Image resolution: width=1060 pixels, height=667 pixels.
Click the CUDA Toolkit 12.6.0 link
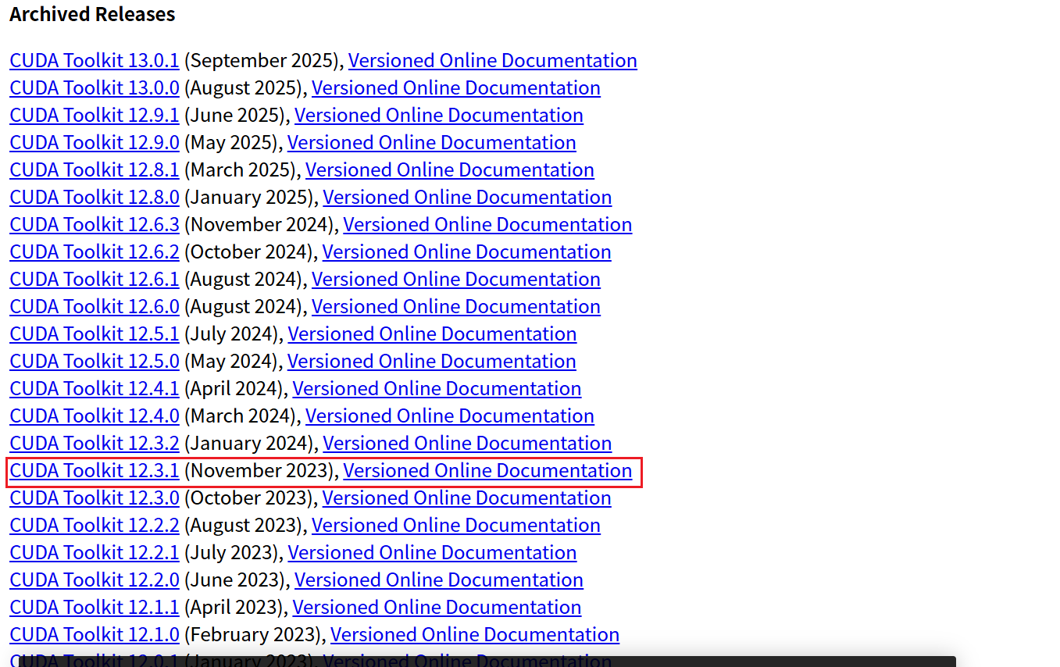95,306
